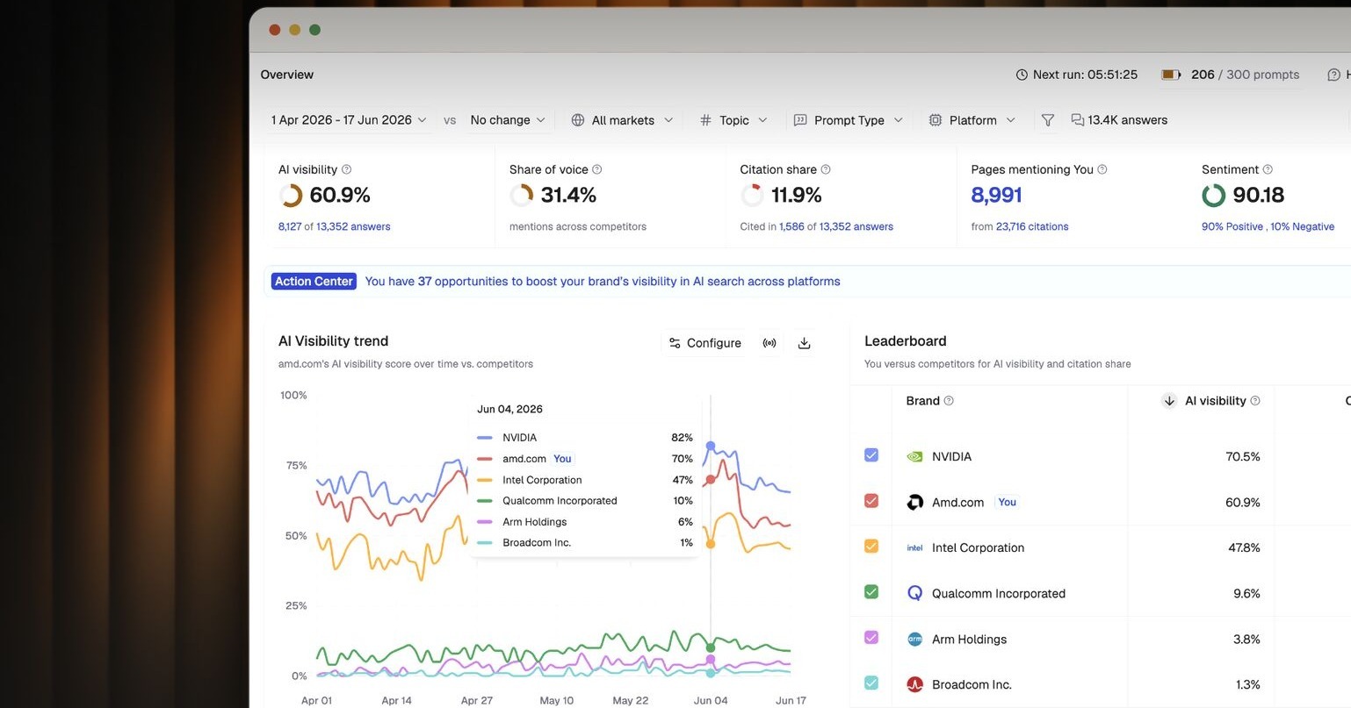The width and height of the screenshot is (1351, 708).
Task: Uncheck the NVIDIA checkbox
Action: [x=871, y=455]
